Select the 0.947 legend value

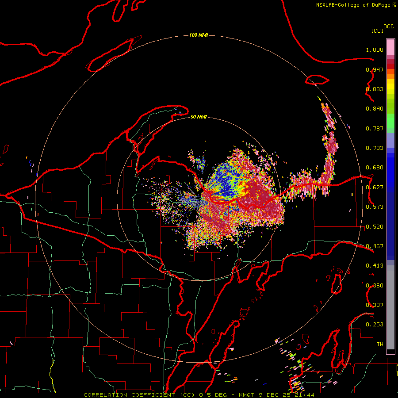click(375, 69)
